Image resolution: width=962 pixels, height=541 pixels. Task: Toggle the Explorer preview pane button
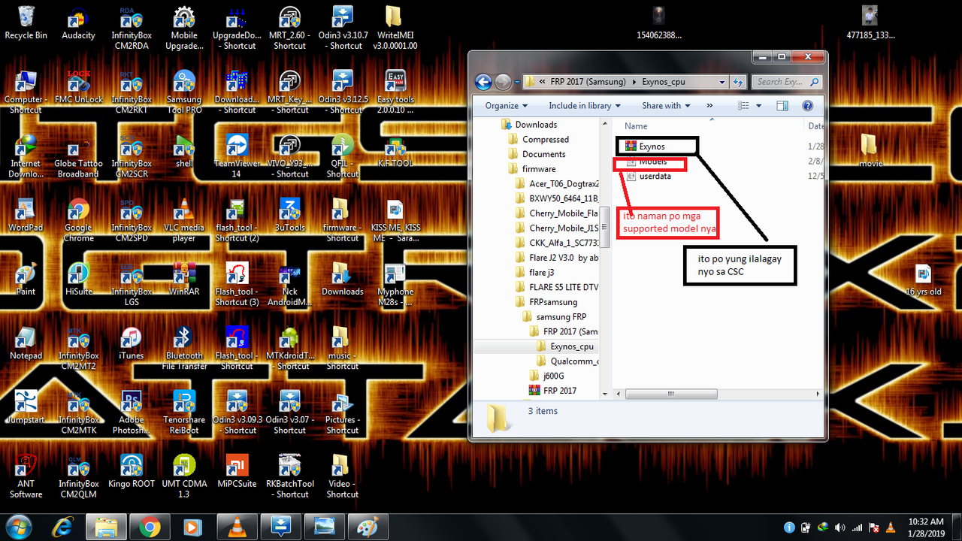click(x=782, y=106)
